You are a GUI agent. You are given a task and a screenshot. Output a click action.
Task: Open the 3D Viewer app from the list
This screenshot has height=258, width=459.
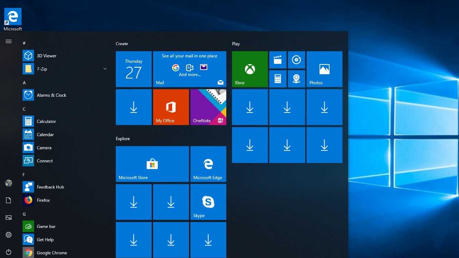[66, 56]
